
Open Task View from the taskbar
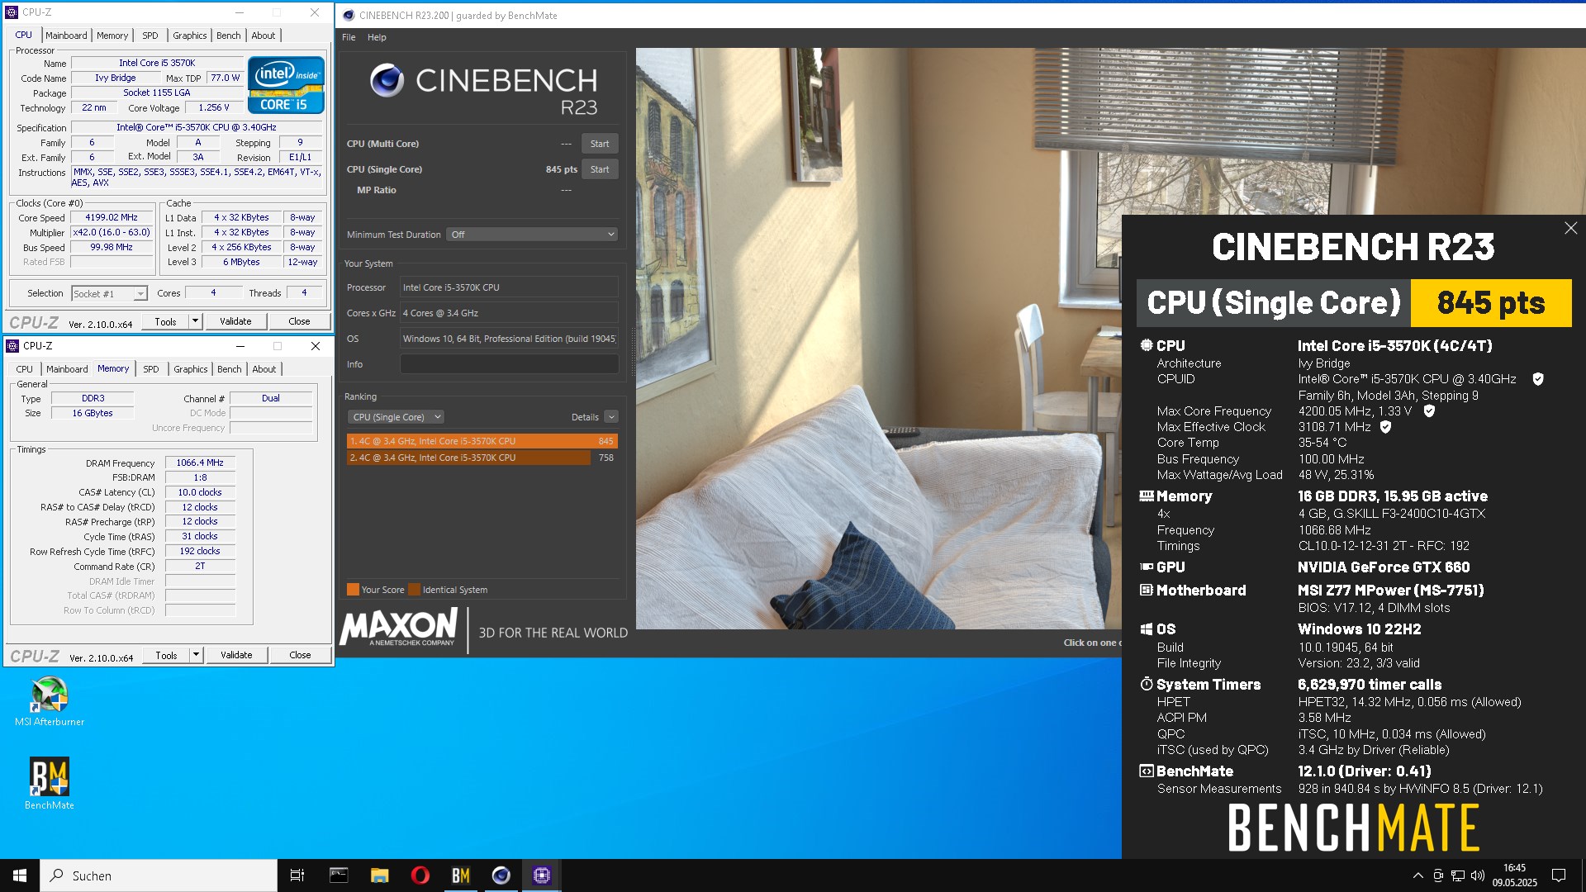click(297, 875)
